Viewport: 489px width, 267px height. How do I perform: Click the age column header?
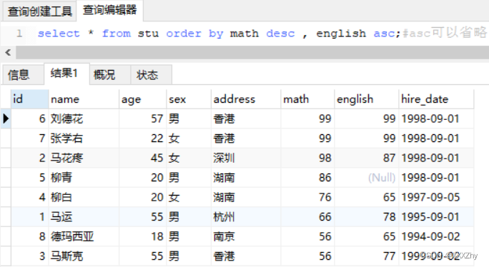[142, 99]
